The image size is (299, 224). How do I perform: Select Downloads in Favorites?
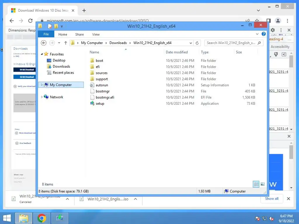pyautogui.click(x=58, y=66)
